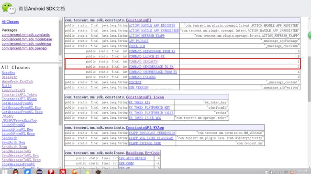
Task: Open SendAuth.Req class link
Action: click(13, 143)
